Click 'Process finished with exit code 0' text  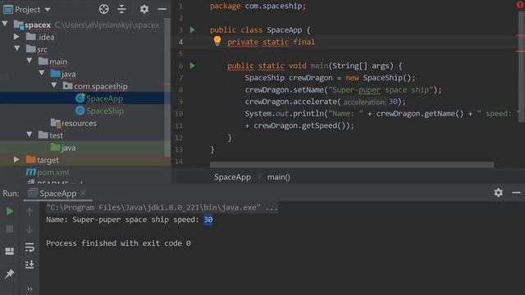(x=118, y=243)
